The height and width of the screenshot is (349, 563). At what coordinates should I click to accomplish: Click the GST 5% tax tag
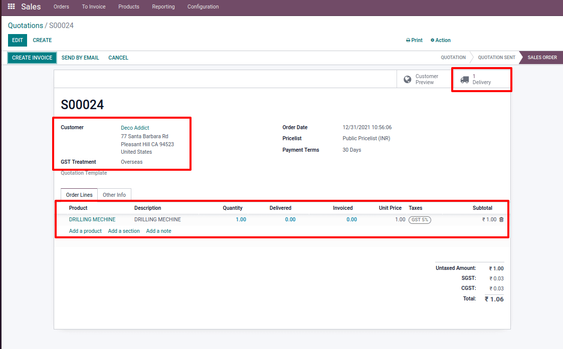pos(420,220)
